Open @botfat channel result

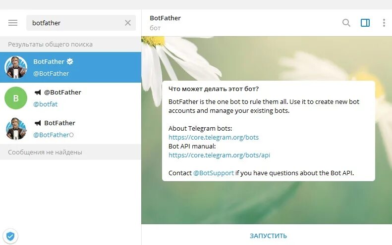pos(70,98)
